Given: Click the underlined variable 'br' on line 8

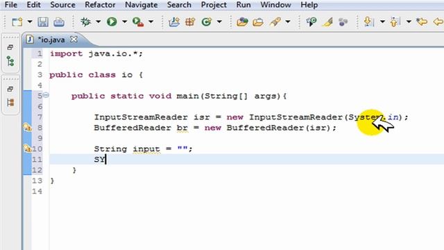Looking at the screenshot, I should 182,128.
